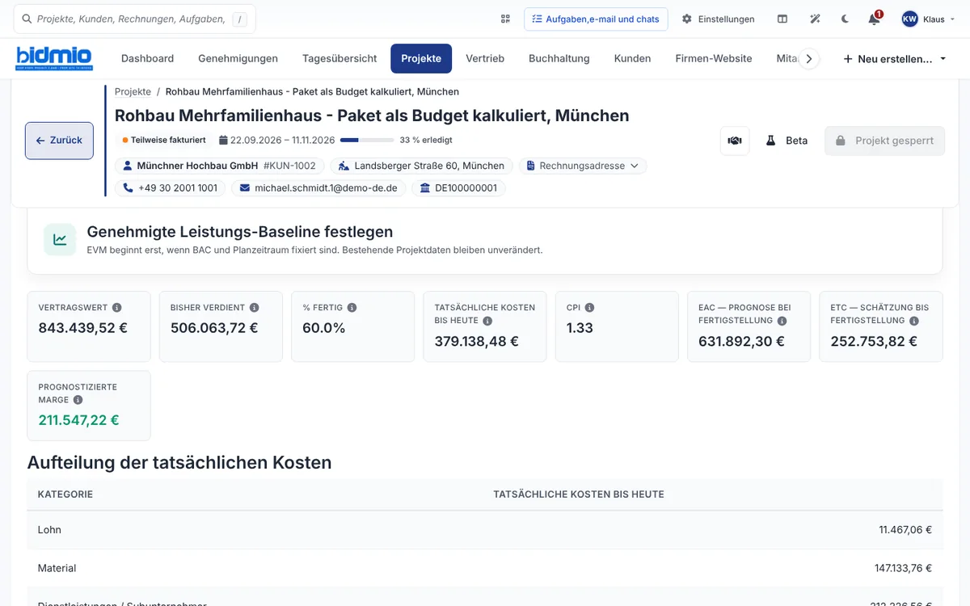Click the address Landsberger Straße 60, München
Screen dimensions: 970x606
[421, 166]
